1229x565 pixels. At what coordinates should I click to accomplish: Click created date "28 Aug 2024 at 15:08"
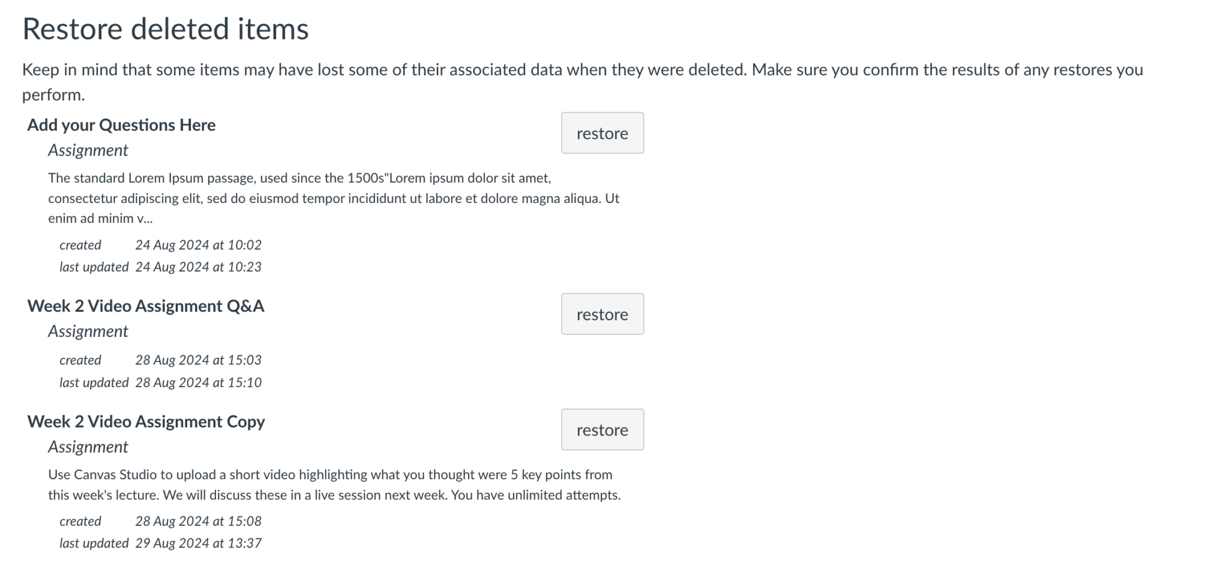click(198, 521)
